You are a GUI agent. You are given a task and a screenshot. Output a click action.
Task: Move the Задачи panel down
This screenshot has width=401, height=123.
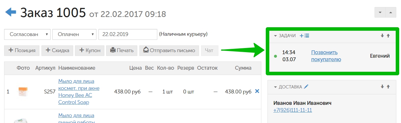point(382,36)
